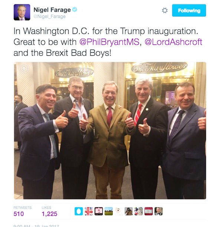Open the @PhilBryantMS mention
Image resolution: width=219 pixels, height=227 pixels.
pyautogui.click(x=109, y=42)
